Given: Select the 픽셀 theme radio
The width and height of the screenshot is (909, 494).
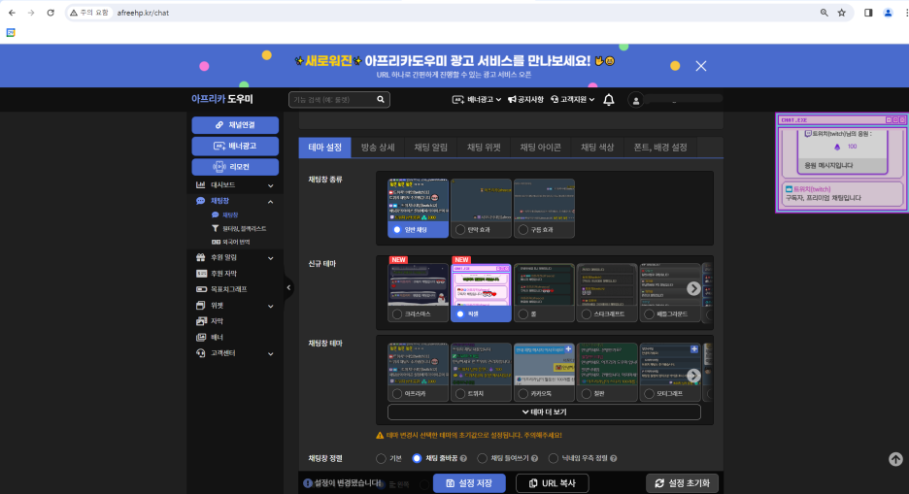Looking at the screenshot, I should [x=459, y=314].
